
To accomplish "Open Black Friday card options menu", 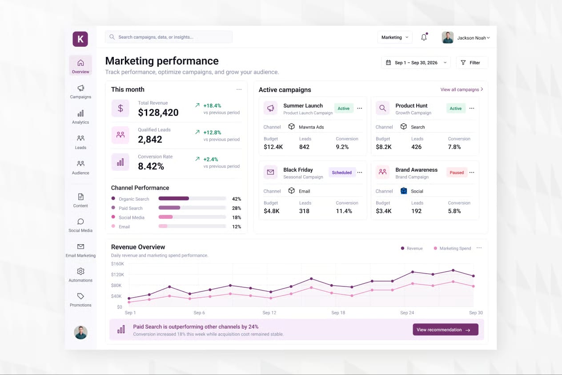I will (360, 173).
